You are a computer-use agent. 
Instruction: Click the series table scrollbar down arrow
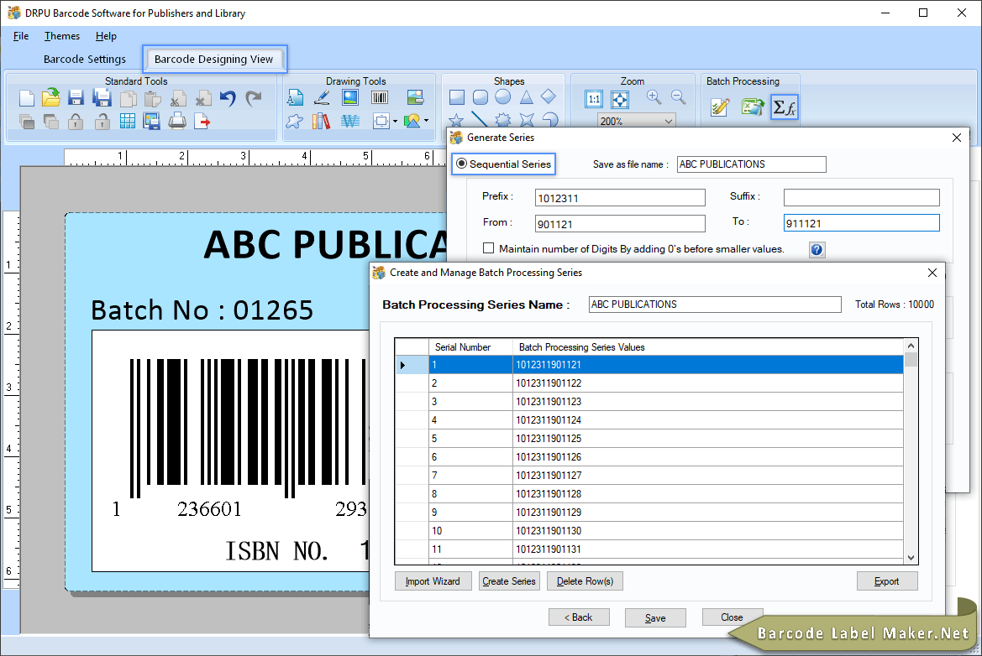tap(911, 557)
